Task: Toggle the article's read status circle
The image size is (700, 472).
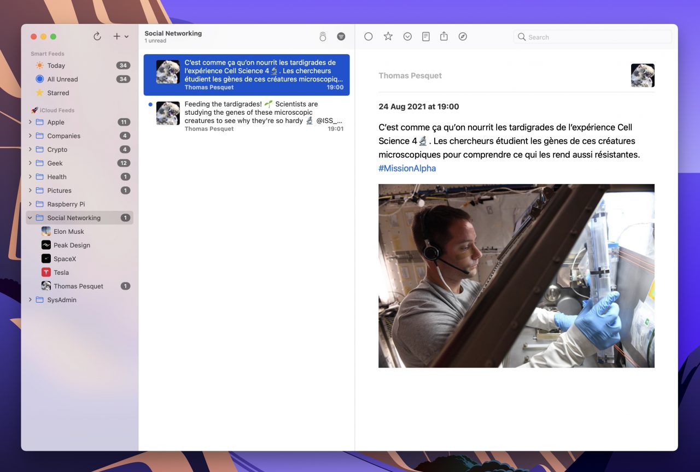Action: click(x=369, y=37)
